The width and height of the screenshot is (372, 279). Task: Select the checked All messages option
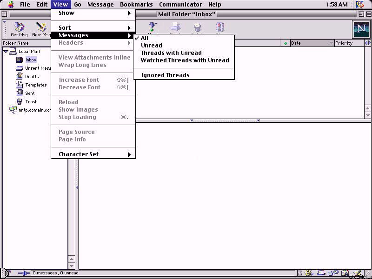[184, 38]
